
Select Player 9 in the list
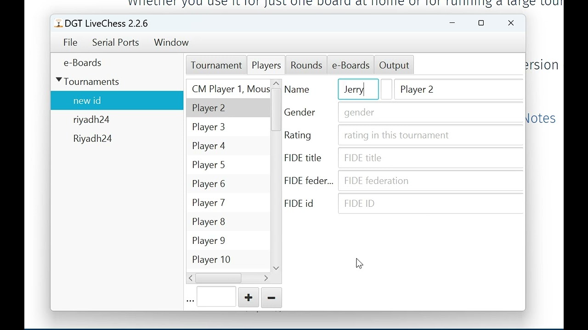pos(228,241)
